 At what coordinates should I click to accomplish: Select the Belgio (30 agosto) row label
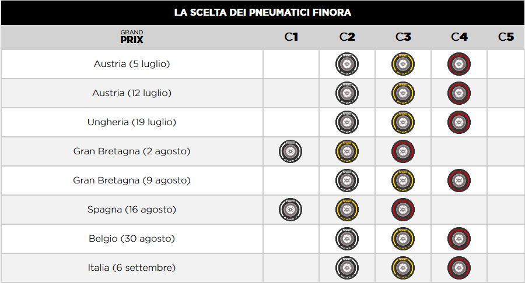point(132,239)
